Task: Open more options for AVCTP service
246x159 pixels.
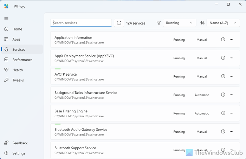Action: (231, 76)
